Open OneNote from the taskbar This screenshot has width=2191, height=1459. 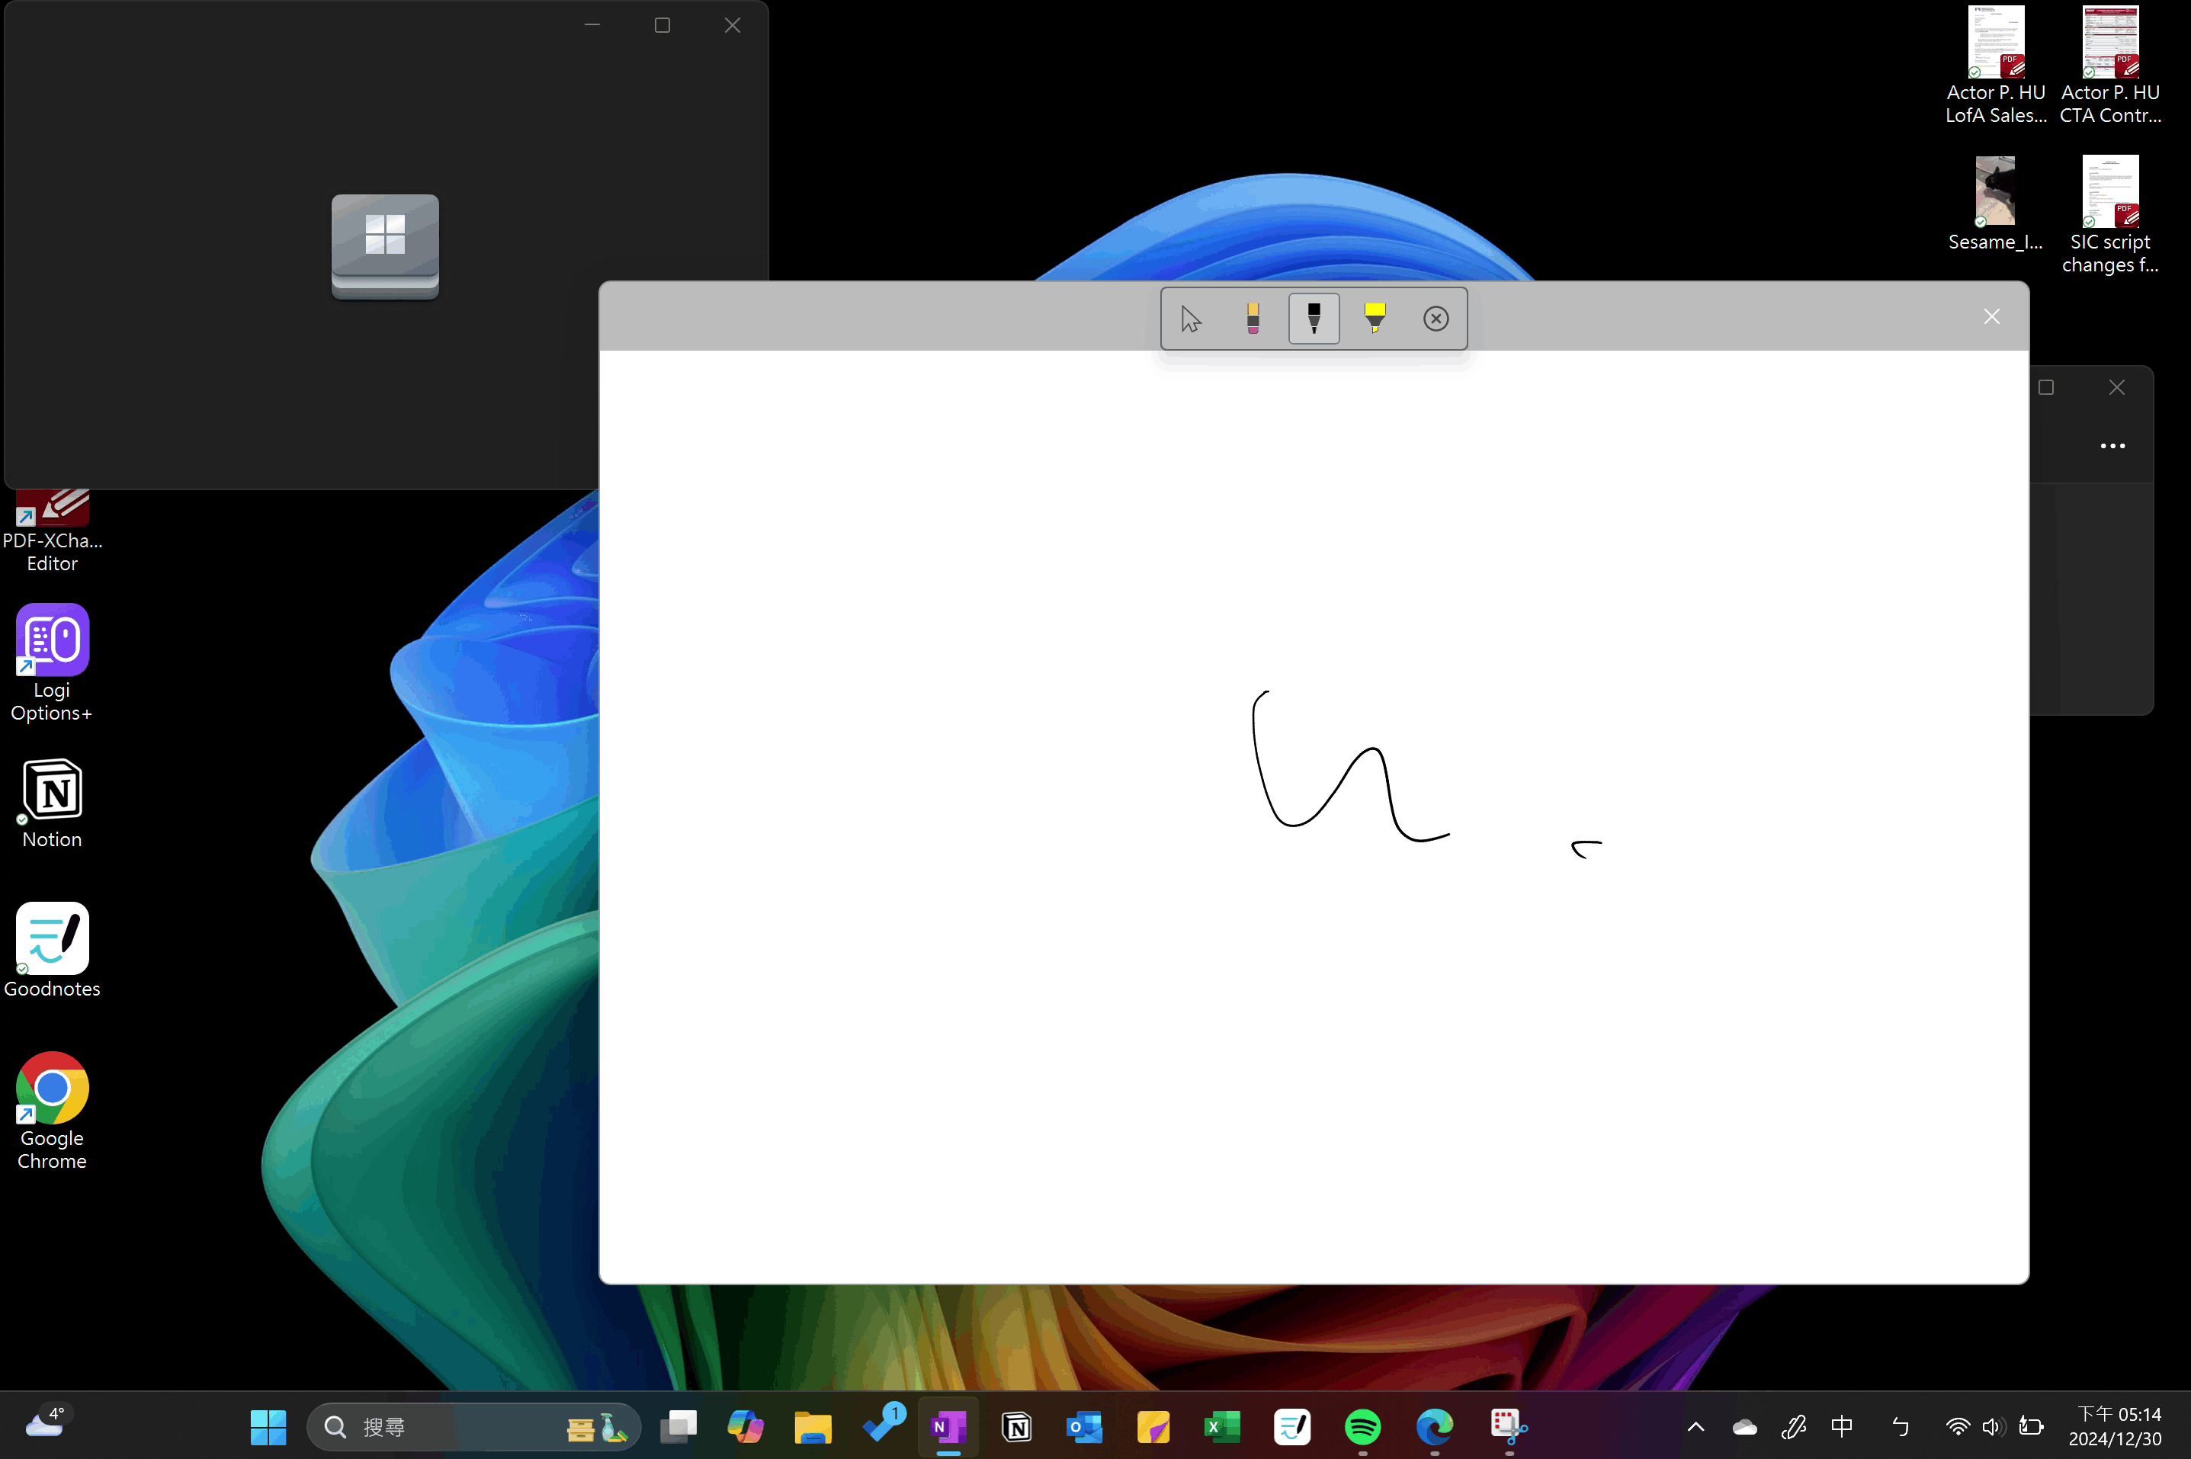point(948,1426)
